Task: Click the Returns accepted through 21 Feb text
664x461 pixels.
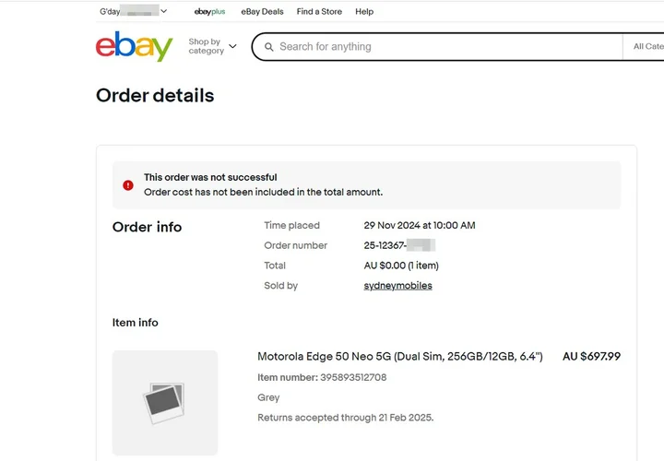Action: click(x=345, y=418)
